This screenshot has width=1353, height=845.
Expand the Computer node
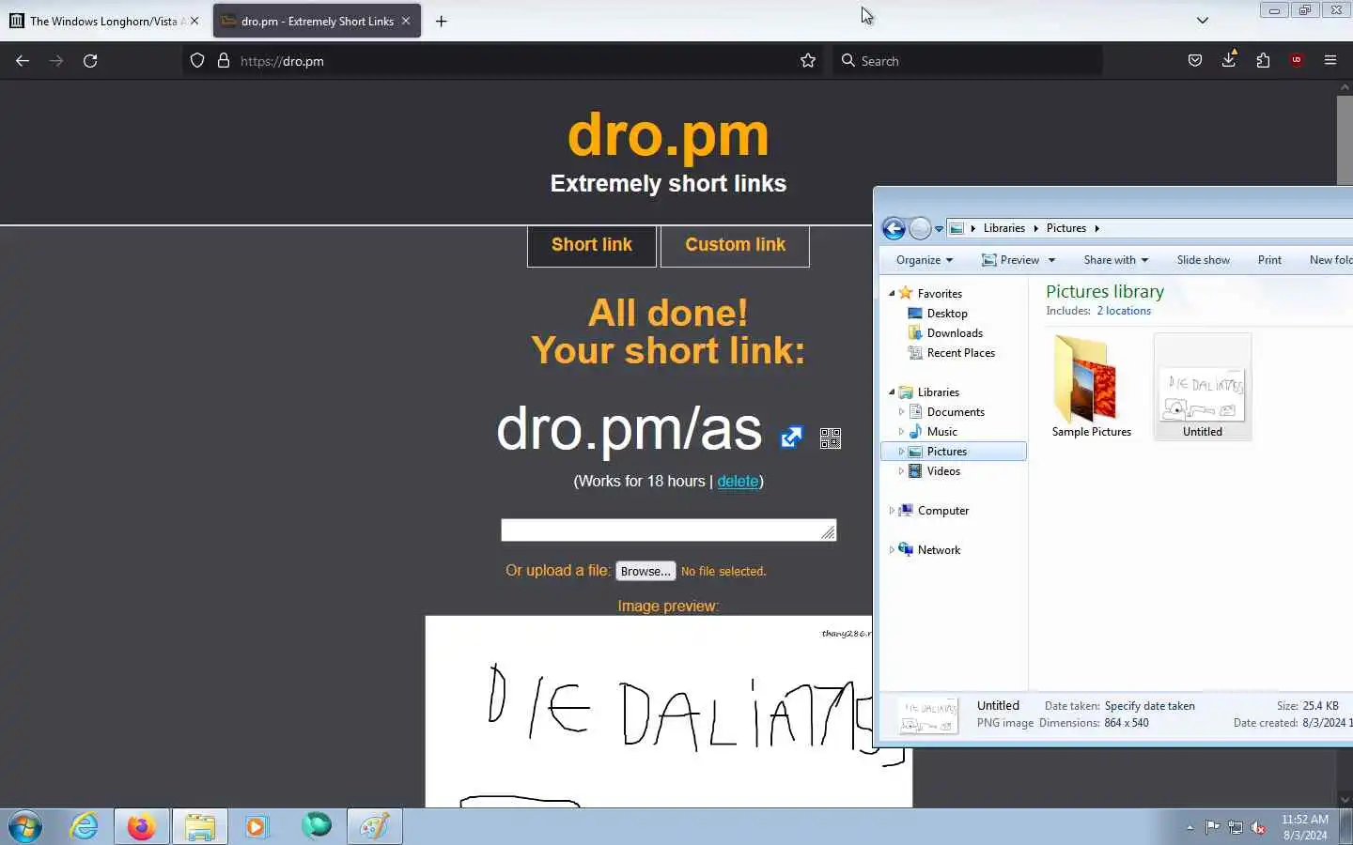point(892,511)
